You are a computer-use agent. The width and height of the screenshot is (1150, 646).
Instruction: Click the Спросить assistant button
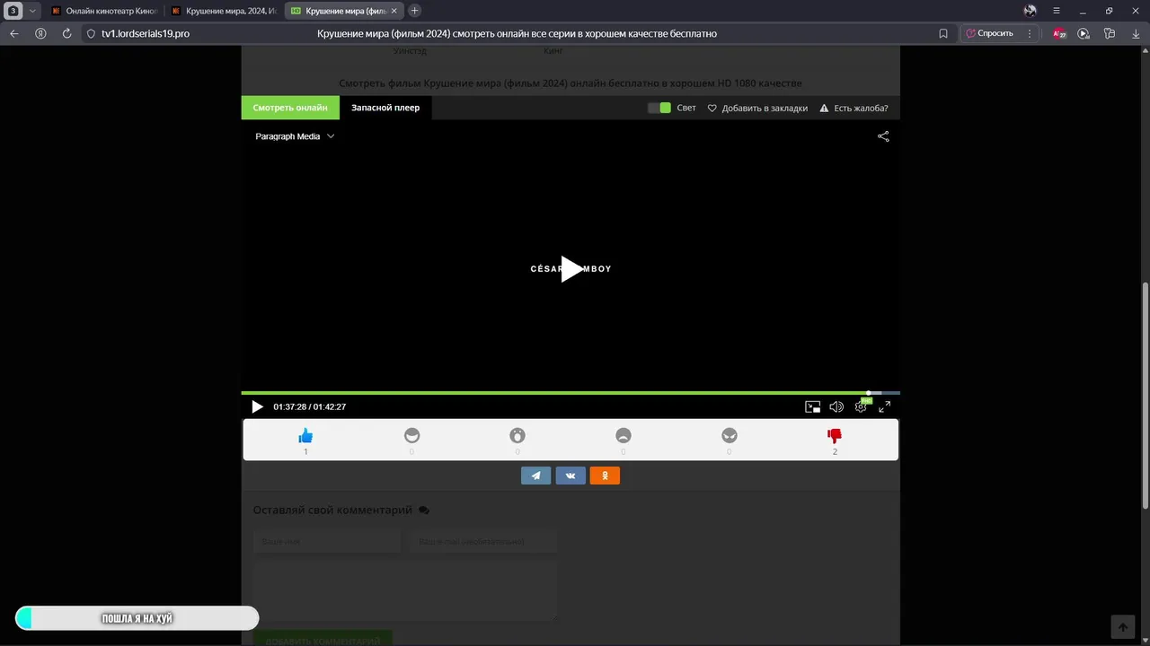pos(989,33)
